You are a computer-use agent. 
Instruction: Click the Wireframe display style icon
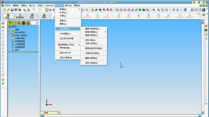pyautogui.click(x=192, y=10)
